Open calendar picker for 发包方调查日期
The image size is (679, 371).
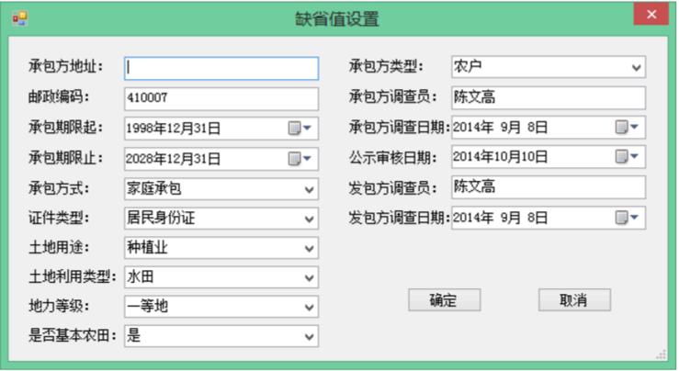(628, 218)
